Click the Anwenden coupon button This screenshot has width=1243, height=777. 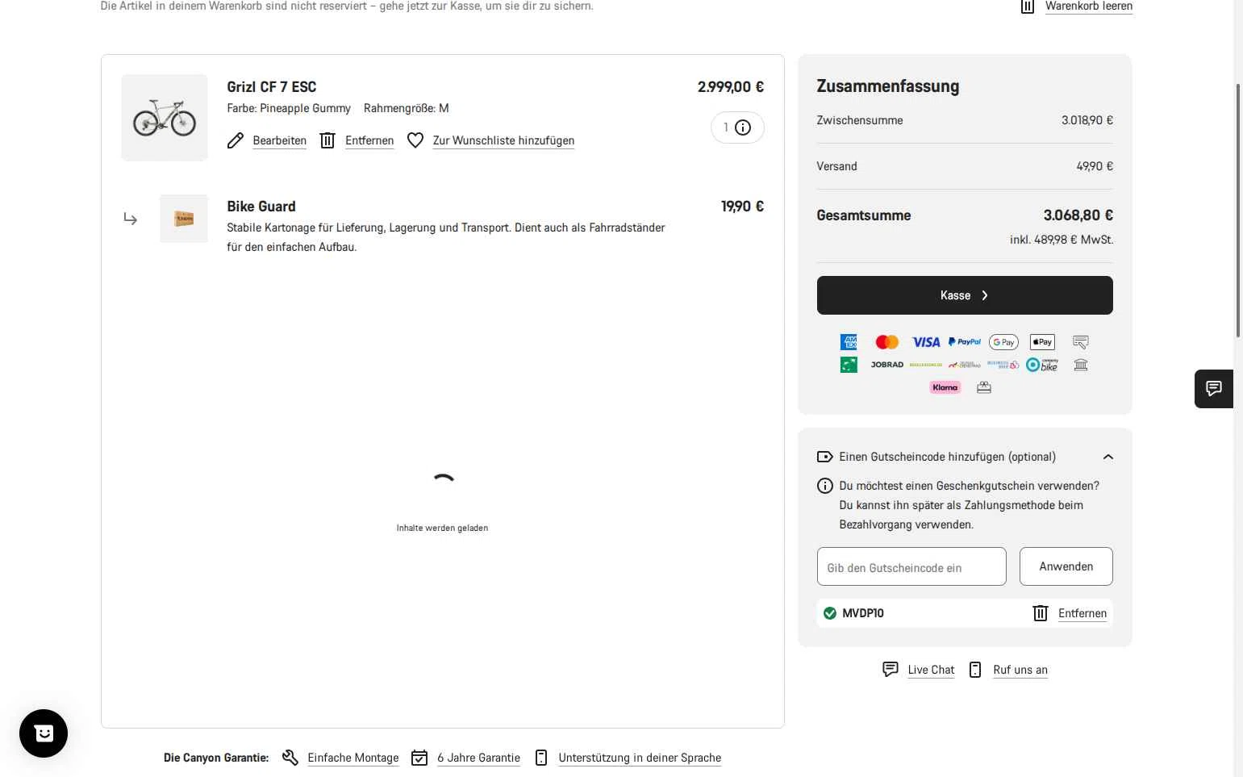(1066, 566)
